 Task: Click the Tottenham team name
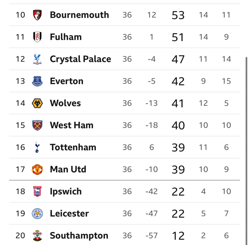coord(73,147)
